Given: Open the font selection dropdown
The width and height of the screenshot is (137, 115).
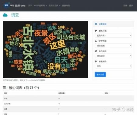Looking at the screenshot, I should (x=113, y=46).
